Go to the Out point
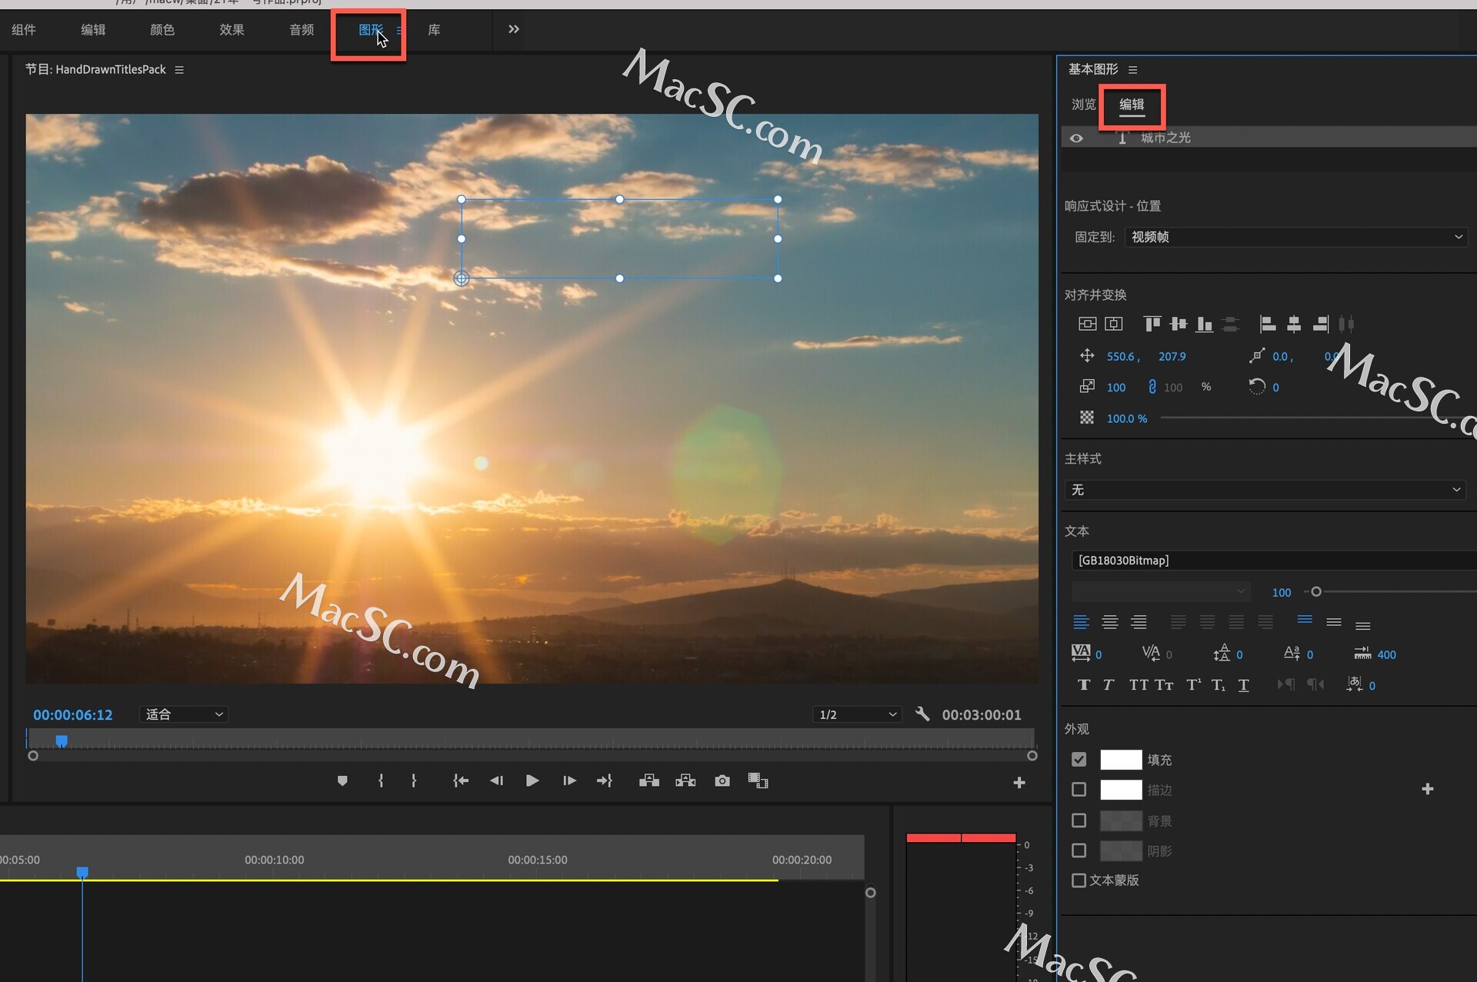The image size is (1477, 982). 605,781
